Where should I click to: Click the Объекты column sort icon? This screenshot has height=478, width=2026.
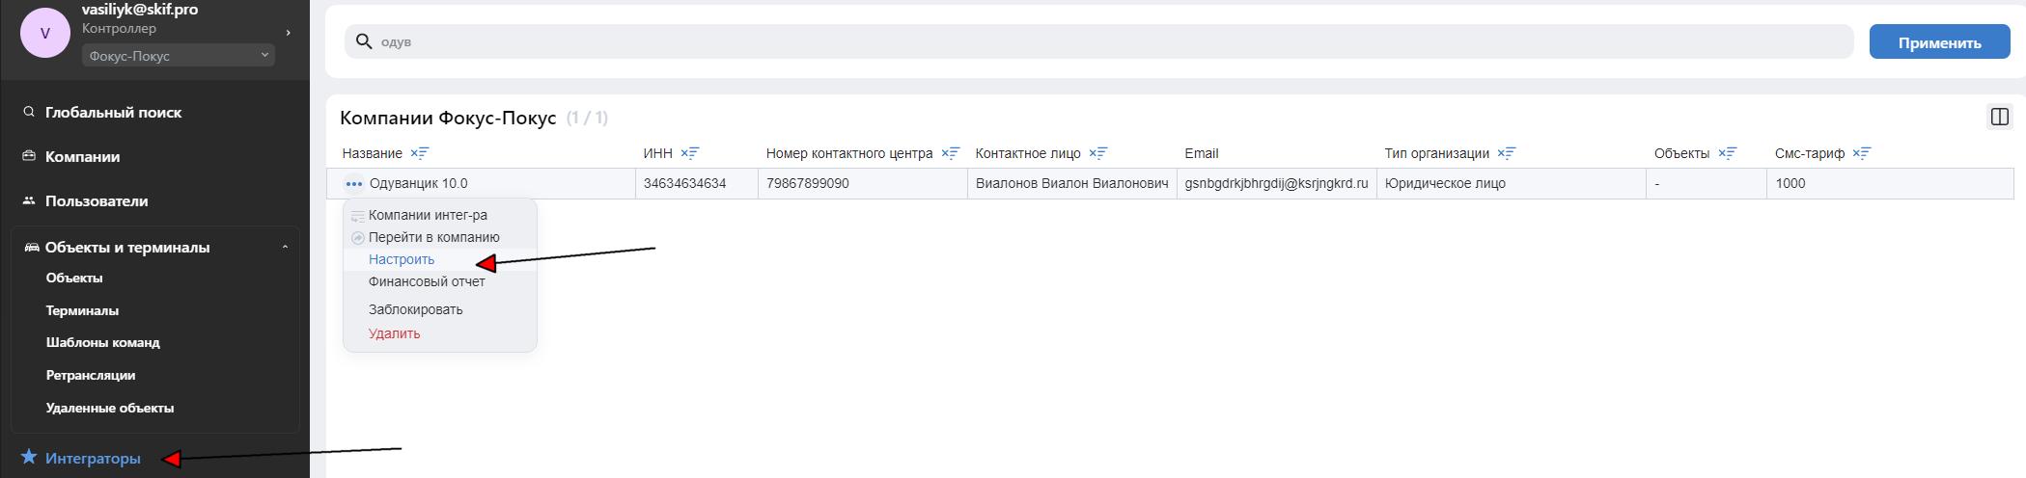click(1728, 153)
